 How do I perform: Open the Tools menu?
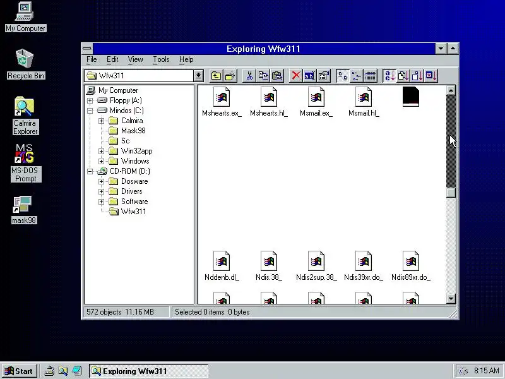click(161, 59)
